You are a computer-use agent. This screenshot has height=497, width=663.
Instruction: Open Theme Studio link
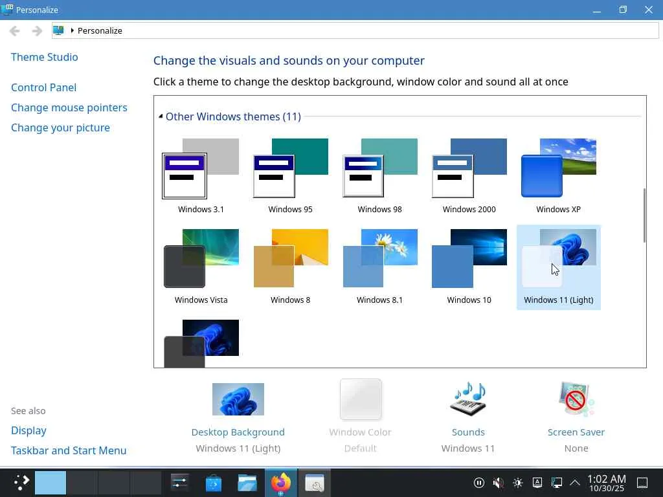[x=45, y=57]
